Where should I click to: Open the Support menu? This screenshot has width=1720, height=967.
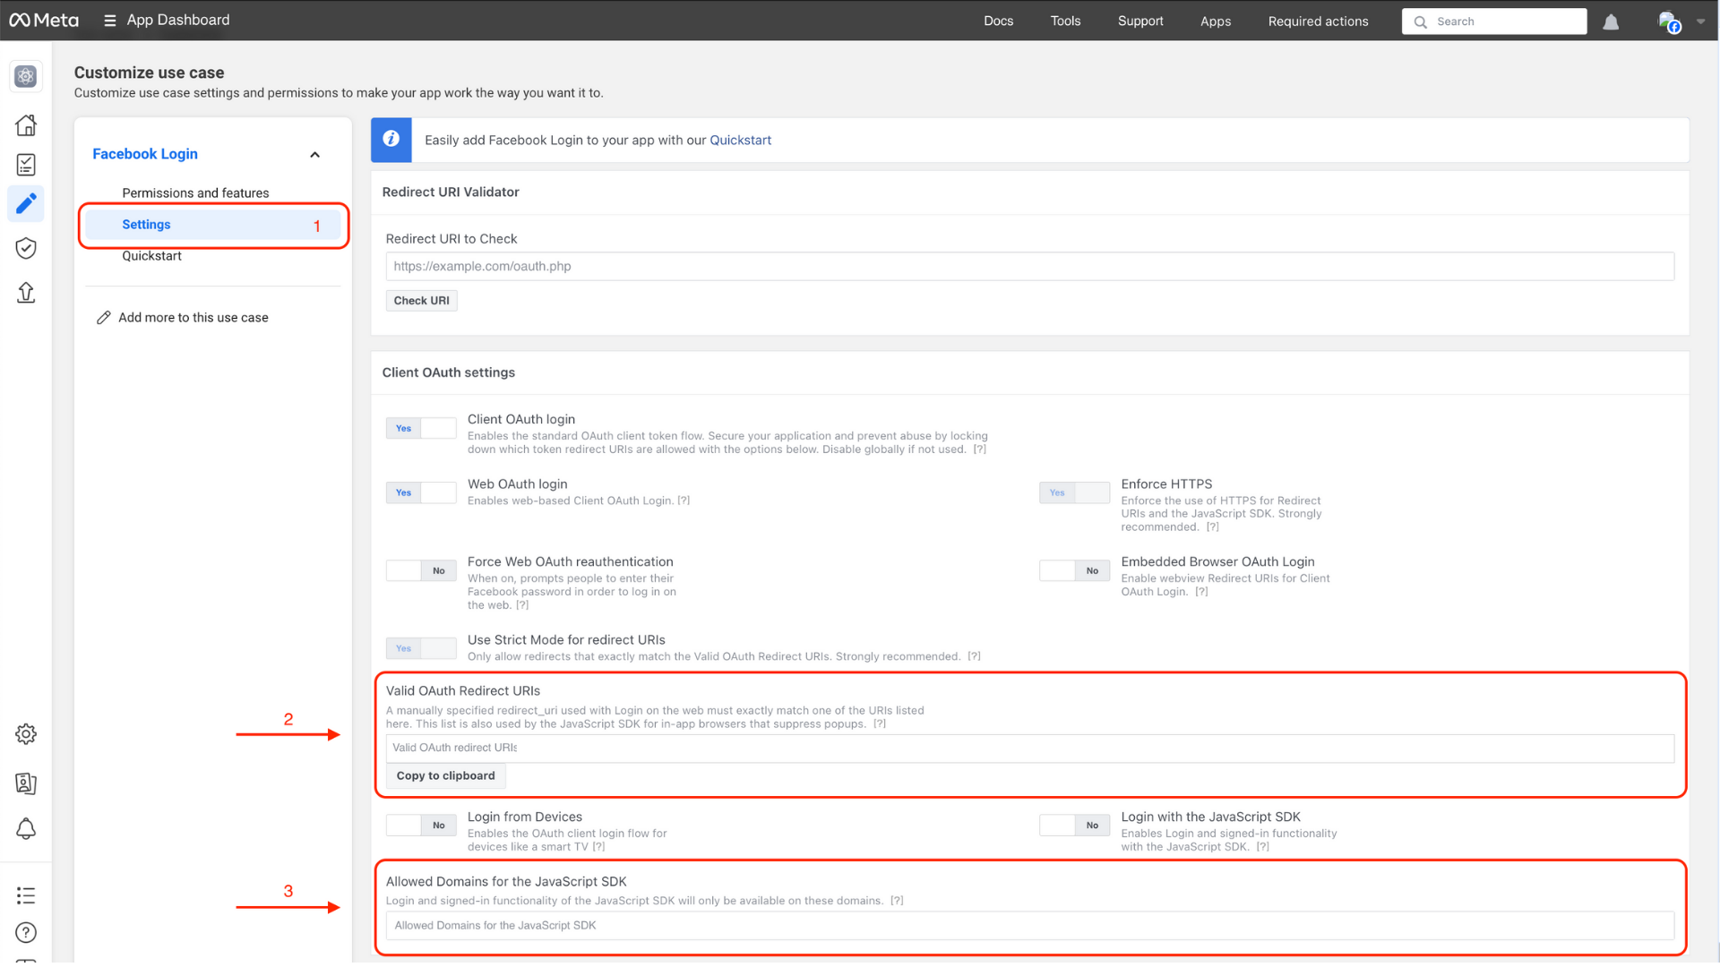click(x=1140, y=21)
